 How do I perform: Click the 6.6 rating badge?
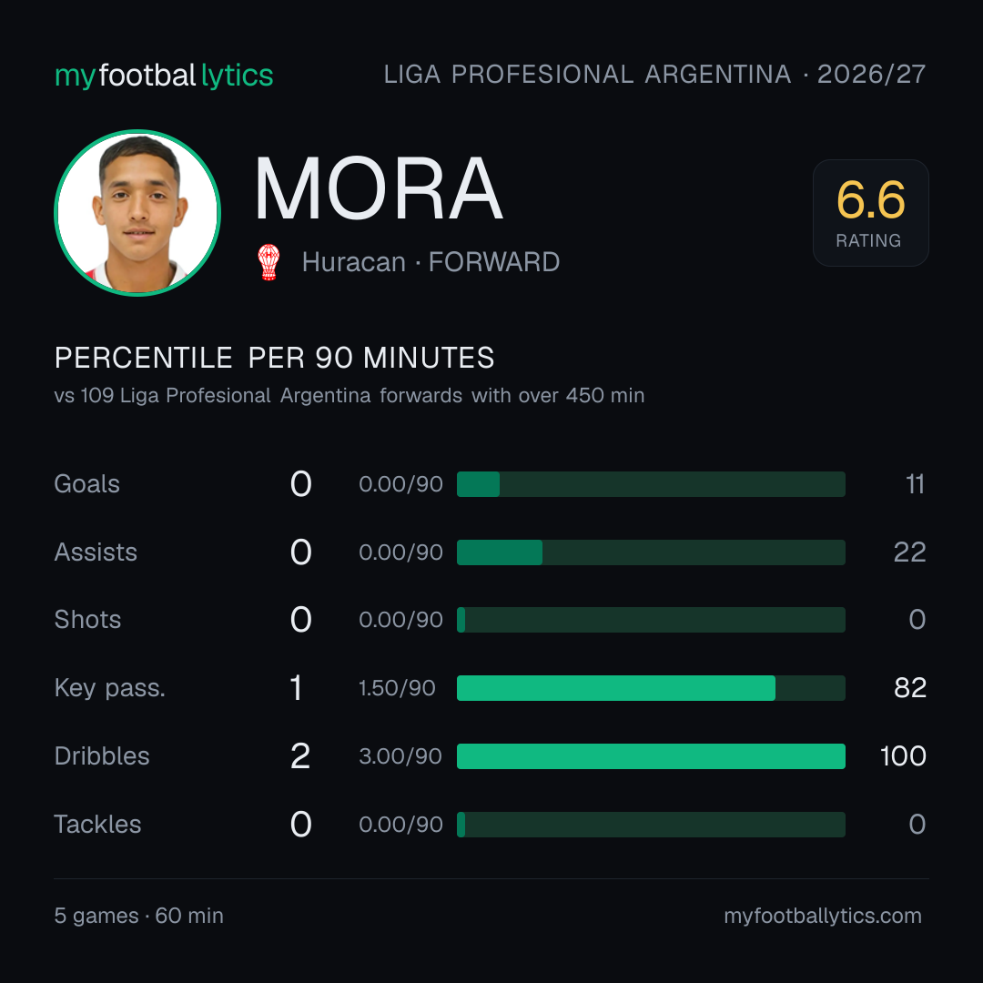(x=871, y=212)
